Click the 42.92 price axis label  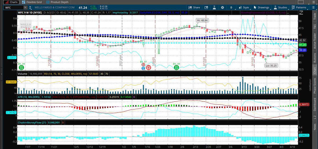click(302, 40)
